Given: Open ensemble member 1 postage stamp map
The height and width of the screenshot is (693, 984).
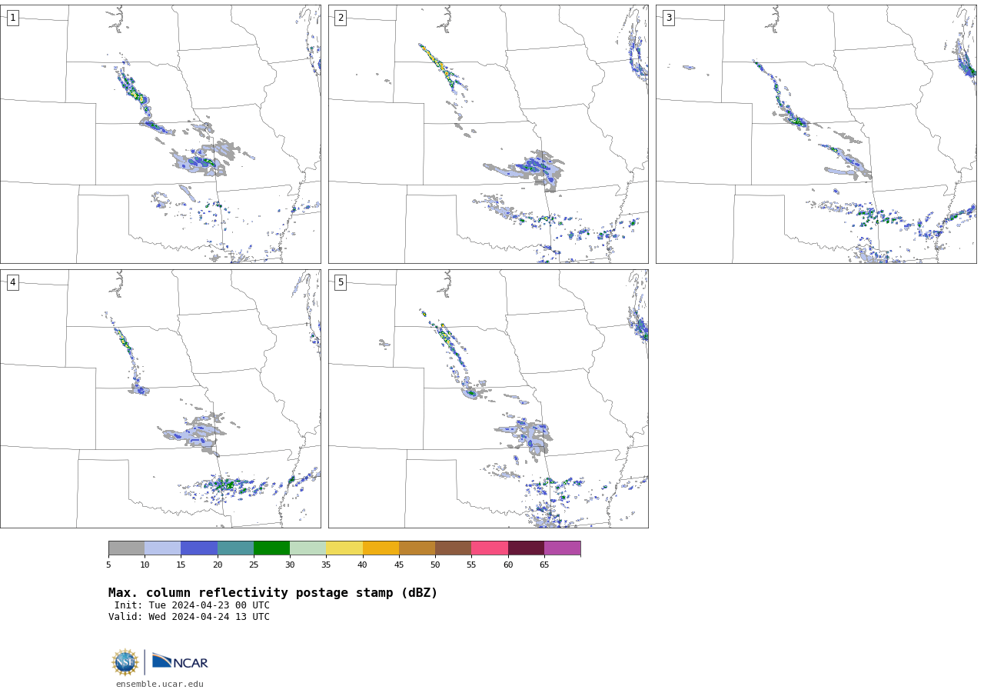Looking at the screenshot, I should coord(161,134).
